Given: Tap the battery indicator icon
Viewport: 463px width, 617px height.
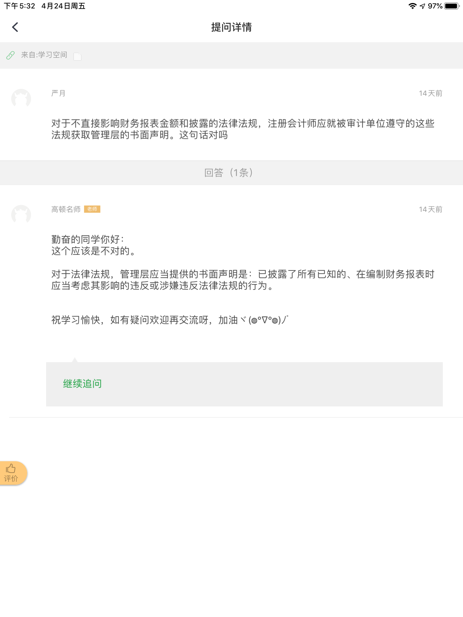Looking at the screenshot, I should [x=452, y=6].
